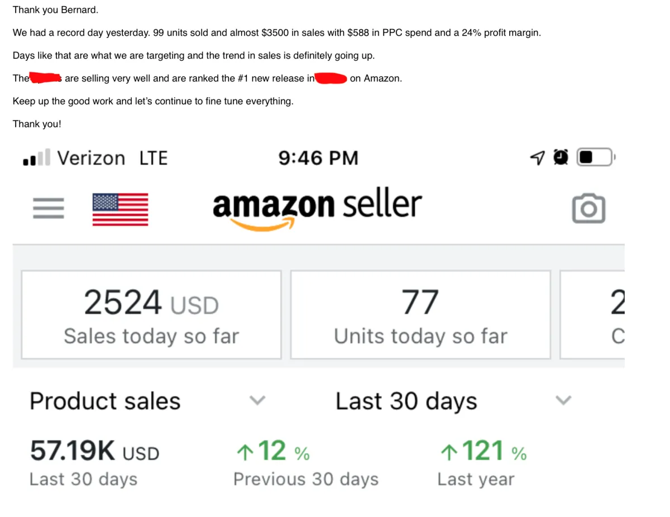The height and width of the screenshot is (517, 670).
Task: Tap the battery indicator icon
Action: [595, 158]
